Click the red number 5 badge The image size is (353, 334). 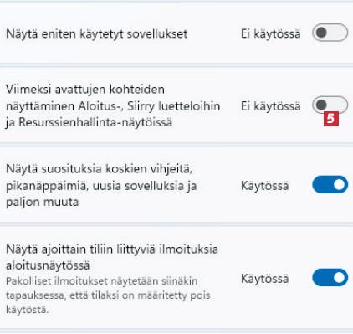coord(331,119)
